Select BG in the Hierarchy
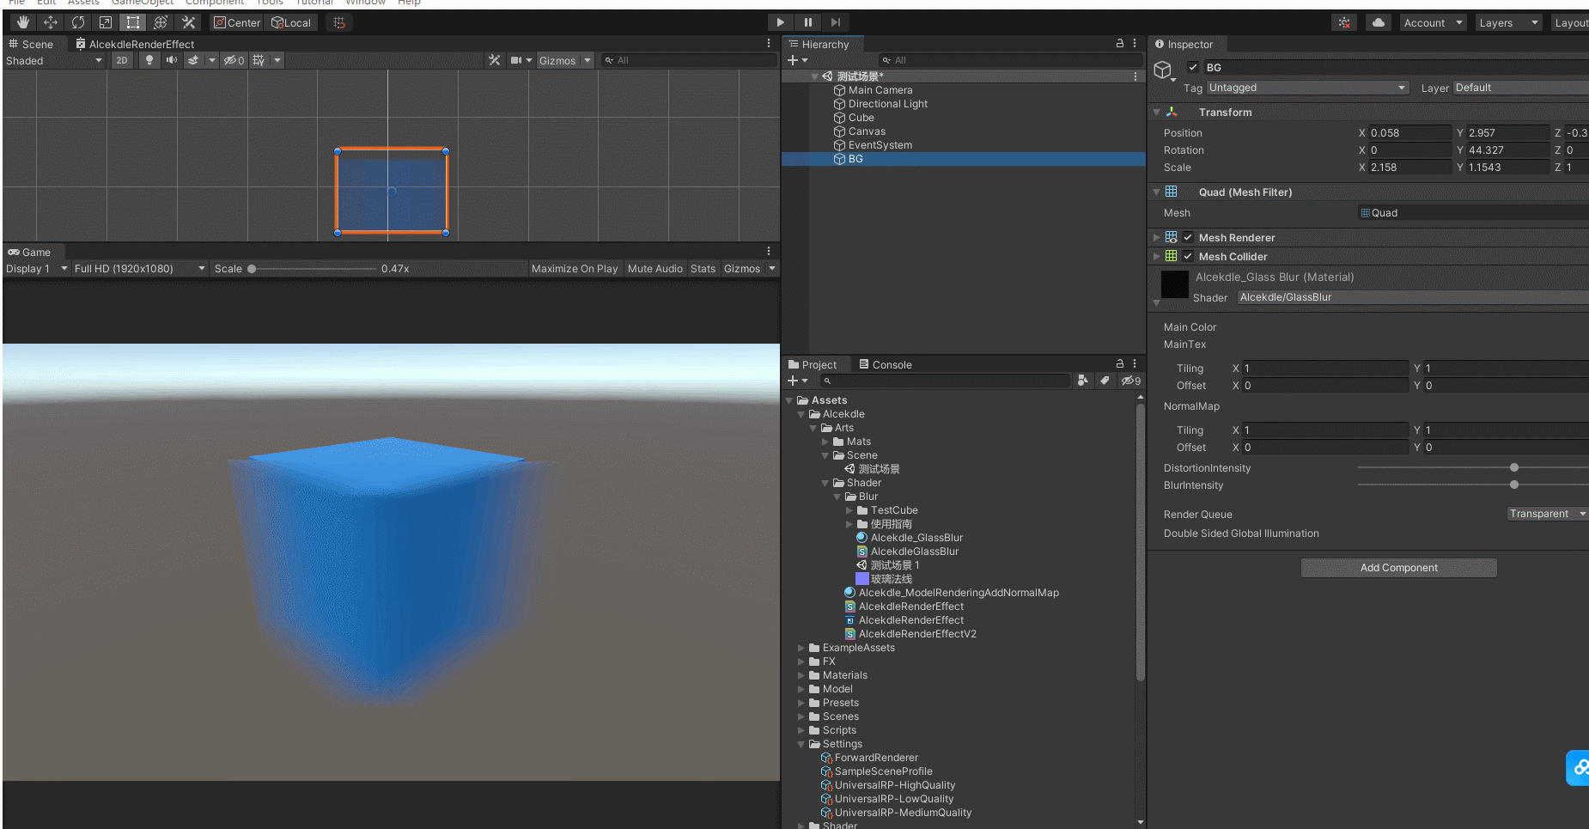Image resolution: width=1589 pixels, height=829 pixels. pos(855,158)
